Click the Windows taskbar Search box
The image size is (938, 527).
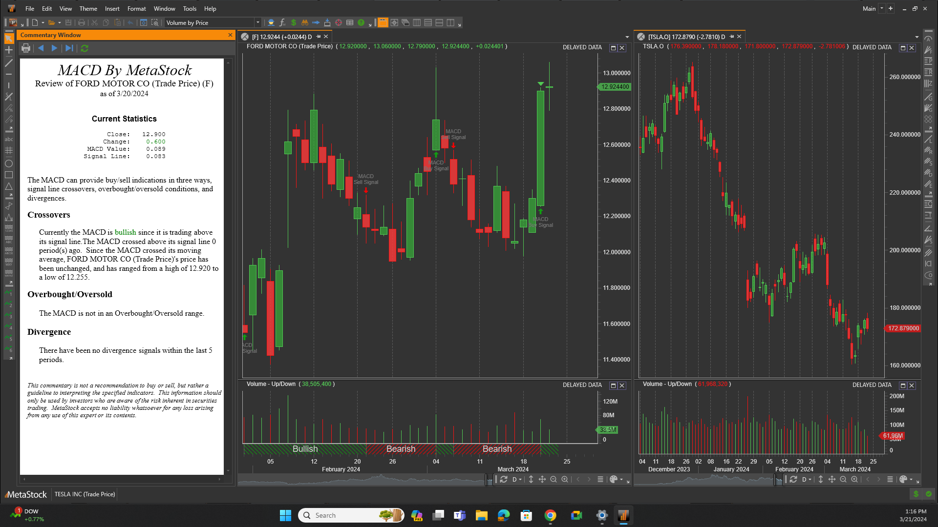point(342,515)
